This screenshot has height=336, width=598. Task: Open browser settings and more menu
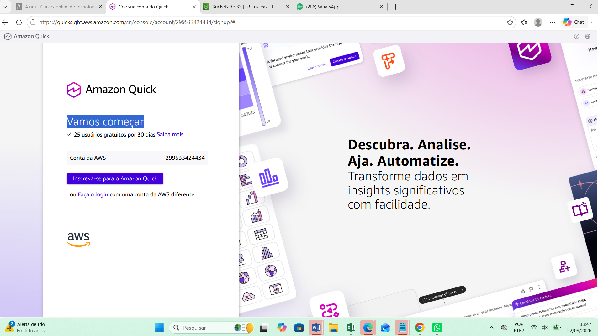click(552, 22)
